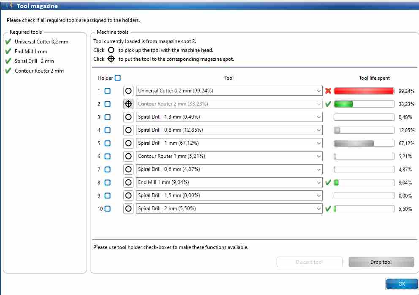The height and width of the screenshot is (295, 419).
Task: Open Spiral Drill 1,5 mm tool dropdown
Action: click(229, 195)
